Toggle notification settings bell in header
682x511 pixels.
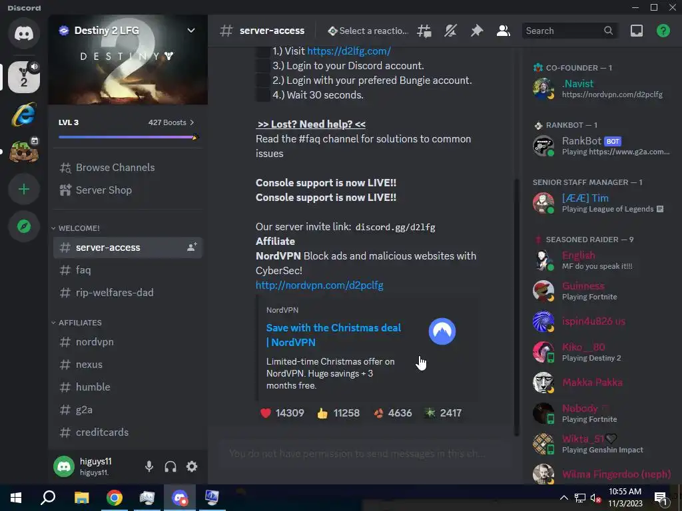(x=451, y=31)
